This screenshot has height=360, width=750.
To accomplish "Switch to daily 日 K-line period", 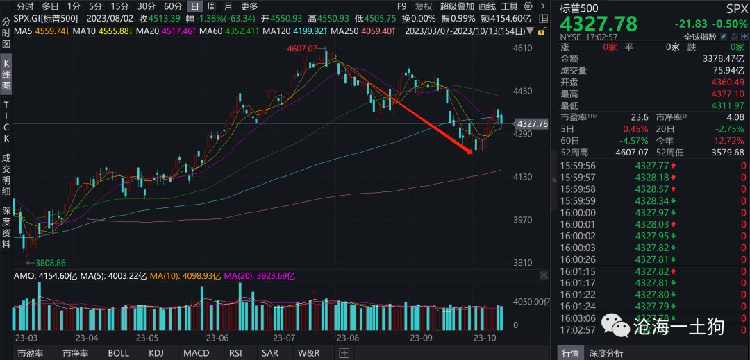I will click(x=194, y=6).
